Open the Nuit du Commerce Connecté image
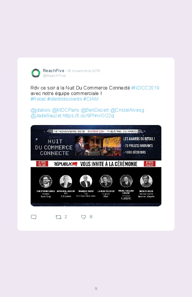192x297 pixels. 96,166
